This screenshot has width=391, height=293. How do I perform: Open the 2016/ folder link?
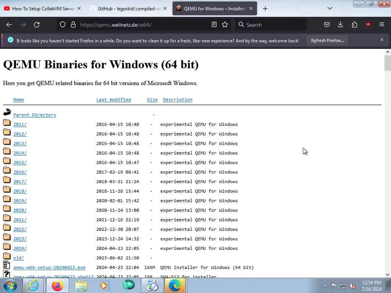20,172
